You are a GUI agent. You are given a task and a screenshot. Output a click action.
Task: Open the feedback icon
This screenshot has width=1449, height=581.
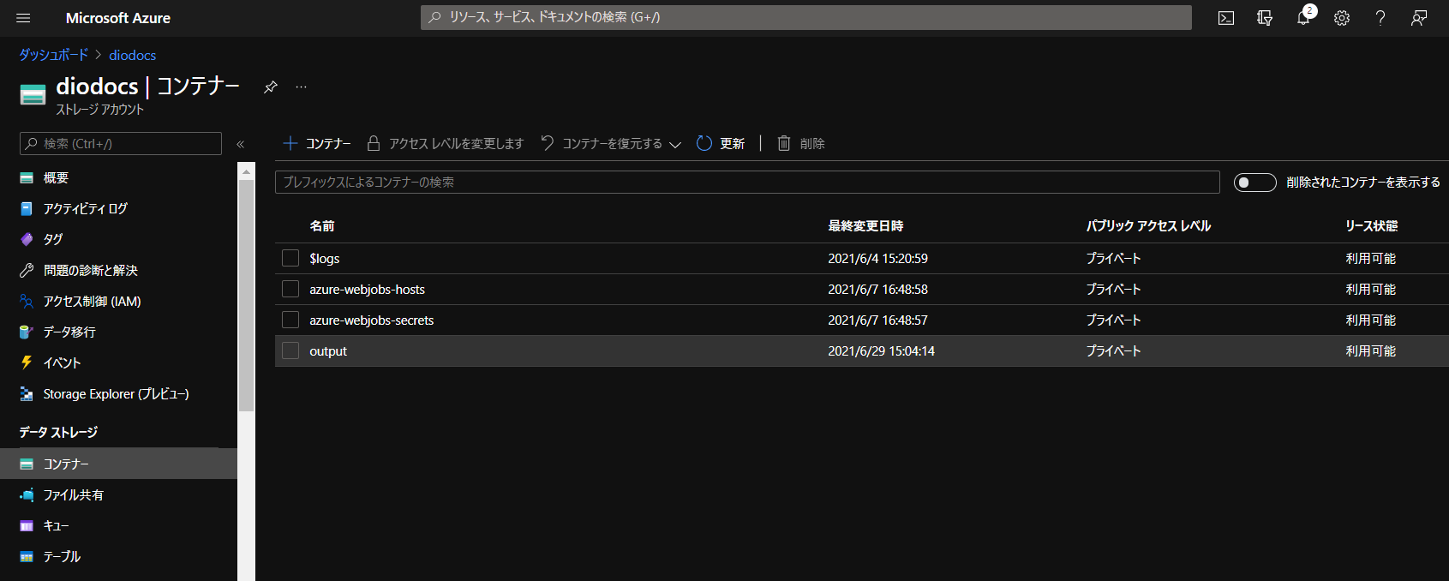point(1419,18)
